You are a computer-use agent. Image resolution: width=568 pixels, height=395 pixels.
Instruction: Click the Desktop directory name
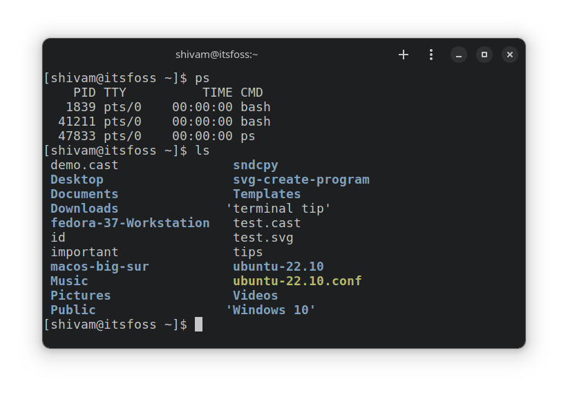77,180
